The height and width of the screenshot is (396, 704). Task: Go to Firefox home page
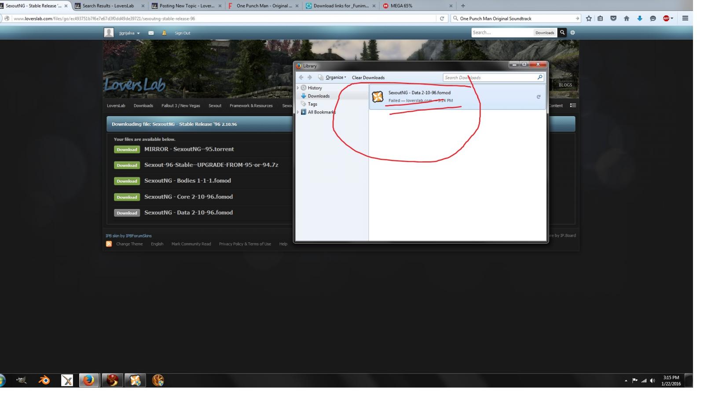pyautogui.click(x=627, y=18)
